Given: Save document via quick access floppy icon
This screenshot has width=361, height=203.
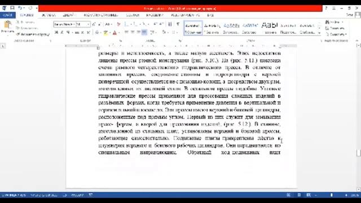Looking at the screenshot, I should pos(12,8).
